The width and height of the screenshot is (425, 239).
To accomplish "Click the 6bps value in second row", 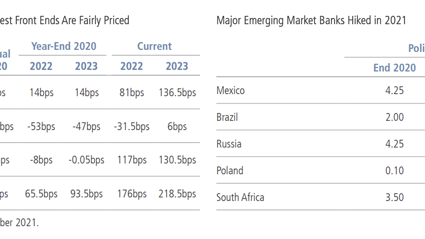I will [x=177, y=126].
